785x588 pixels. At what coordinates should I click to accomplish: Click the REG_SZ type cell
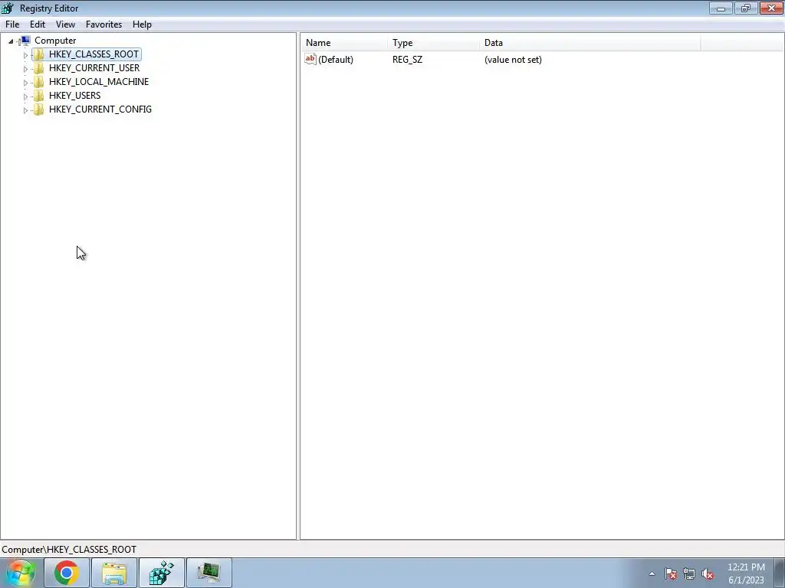tap(407, 60)
